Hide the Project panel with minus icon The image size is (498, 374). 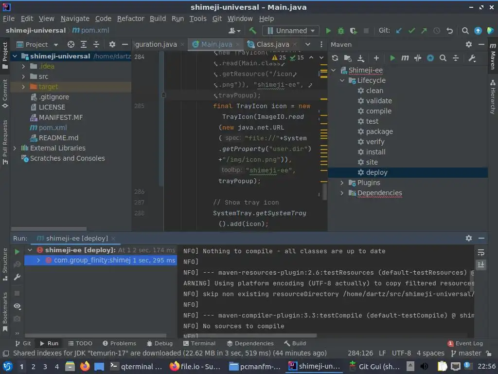(x=125, y=44)
